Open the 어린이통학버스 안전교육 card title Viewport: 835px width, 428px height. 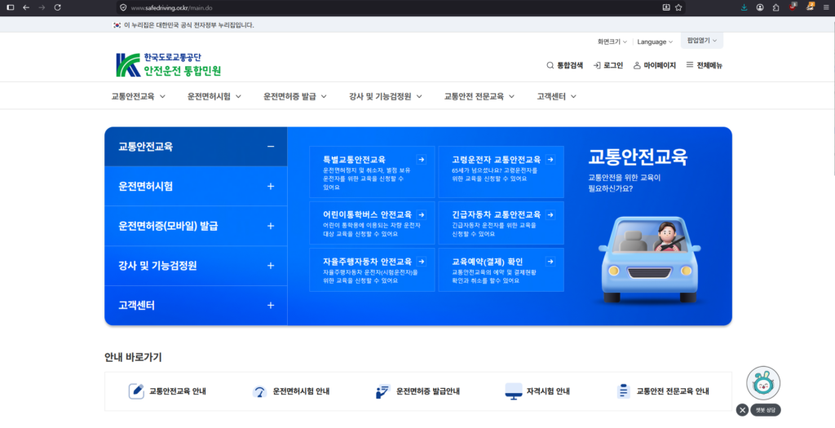coord(368,214)
